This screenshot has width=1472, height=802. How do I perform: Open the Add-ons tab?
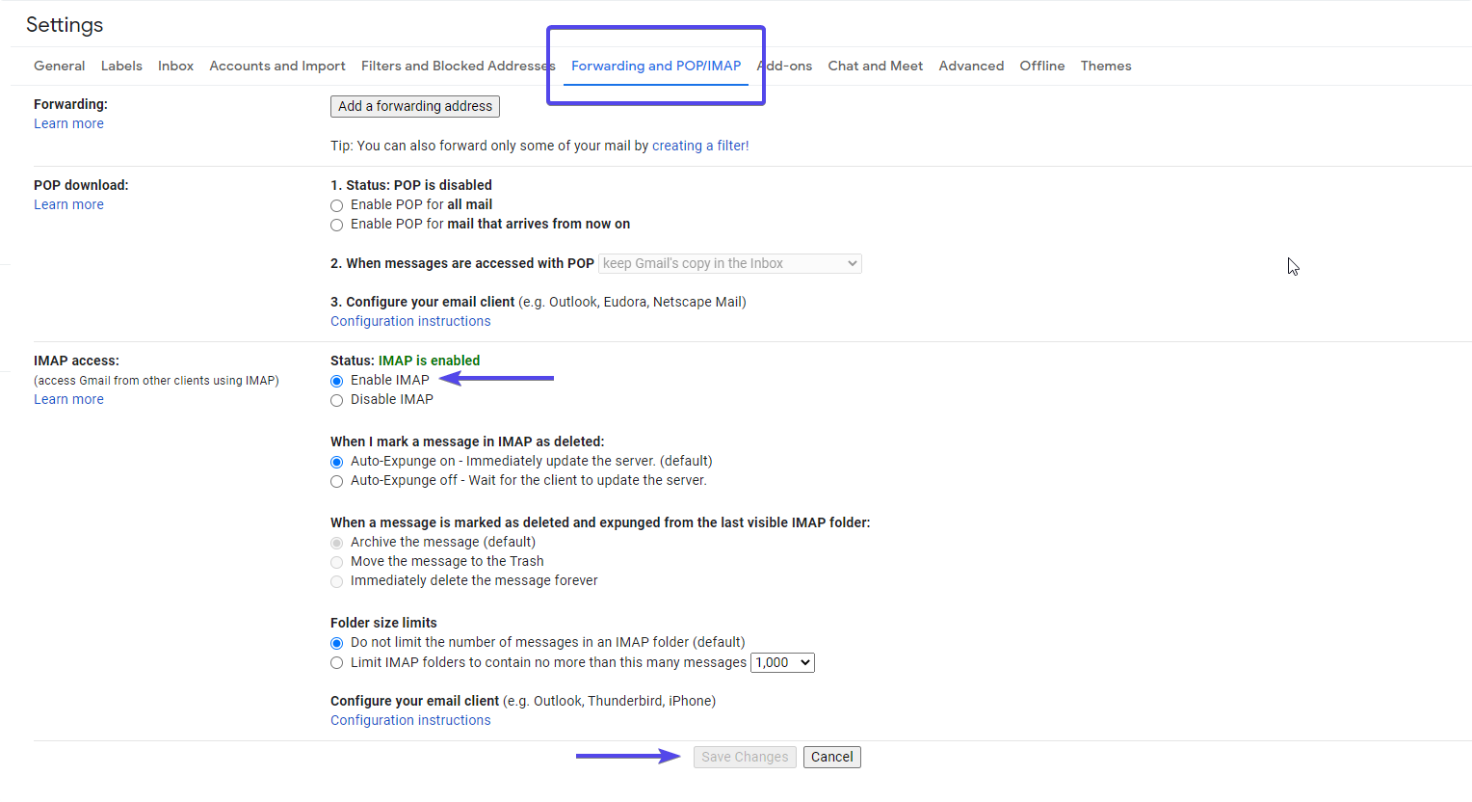(785, 66)
